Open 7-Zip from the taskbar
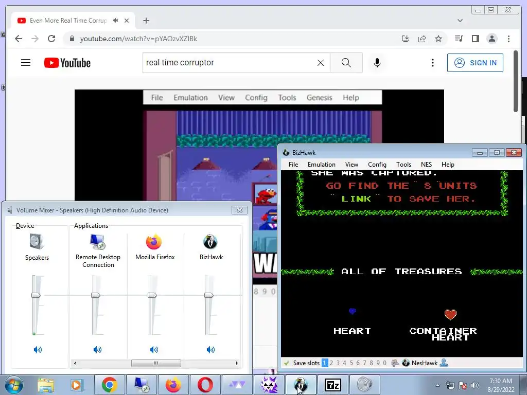The width and height of the screenshot is (527, 395). (x=333, y=385)
